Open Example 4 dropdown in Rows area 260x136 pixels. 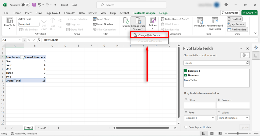point(213,118)
